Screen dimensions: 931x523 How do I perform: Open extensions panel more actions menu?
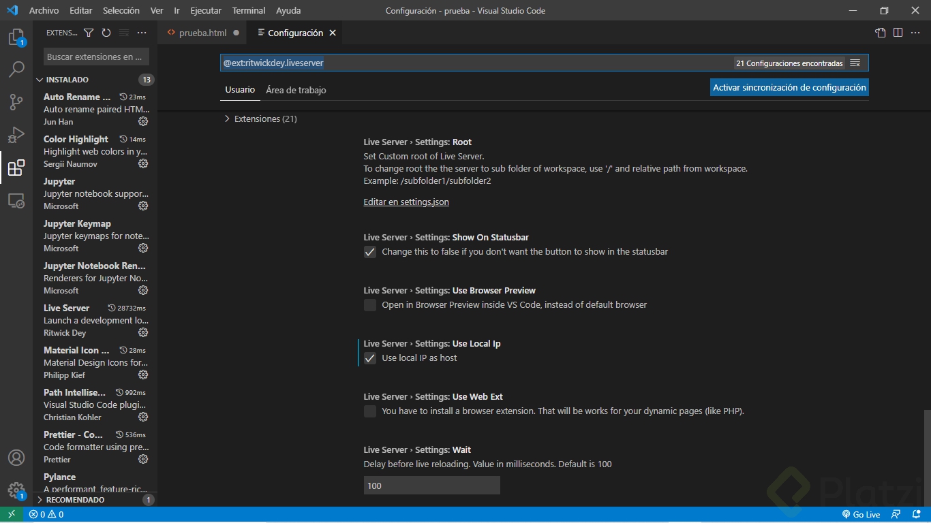[x=142, y=33]
